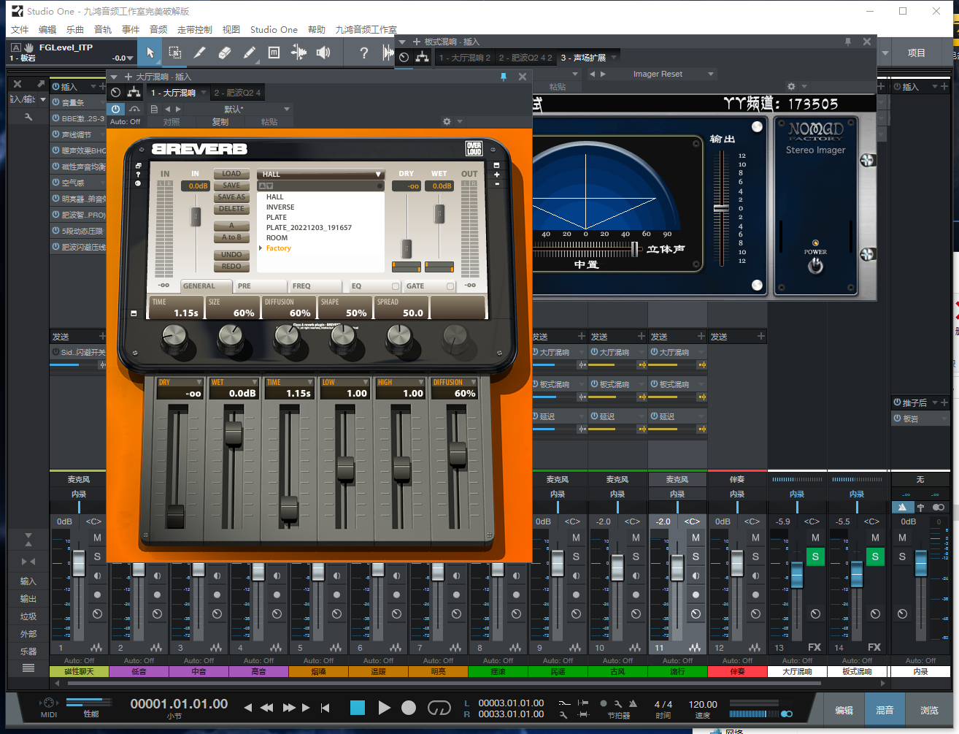Toggle the loop button in transport

point(439,708)
